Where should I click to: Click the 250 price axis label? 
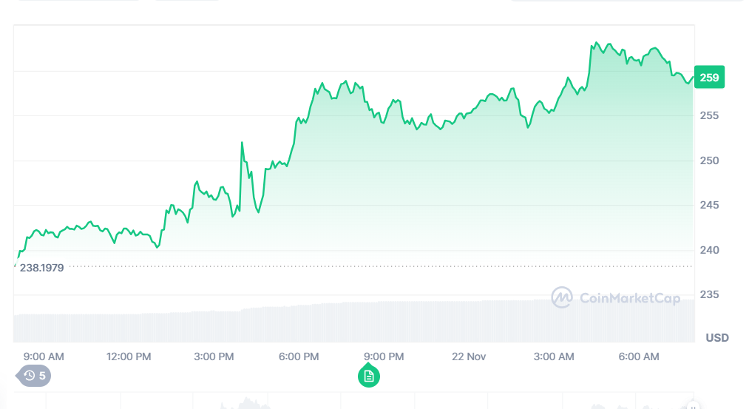point(709,160)
